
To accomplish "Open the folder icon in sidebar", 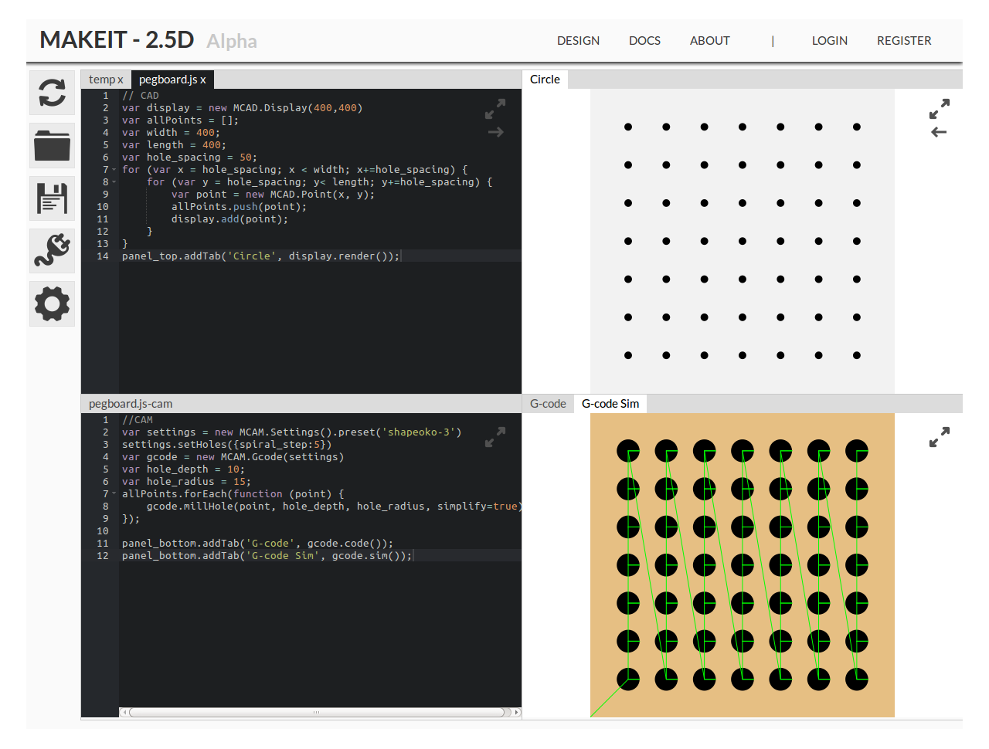I will pyautogui.click(x=52, y=146).
